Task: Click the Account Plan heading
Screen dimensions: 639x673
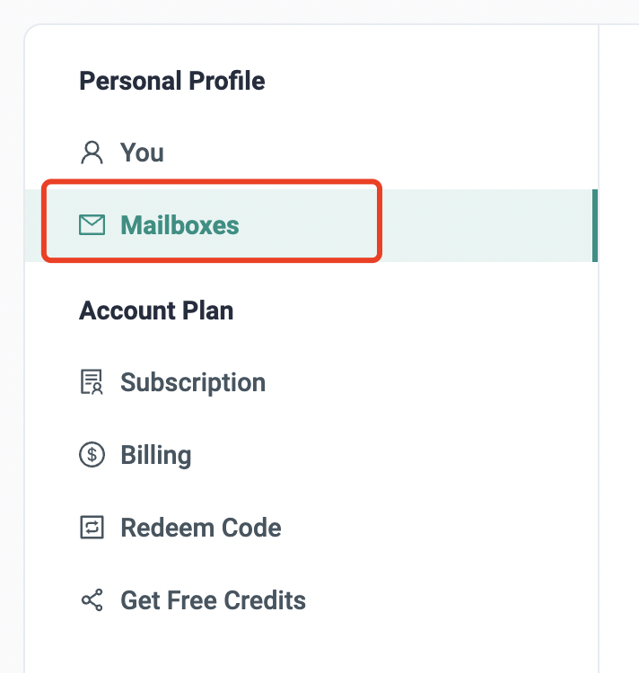Action: pyautogui.click(x=156, y=311)
